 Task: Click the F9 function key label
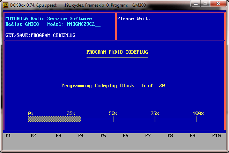point(193,136)
